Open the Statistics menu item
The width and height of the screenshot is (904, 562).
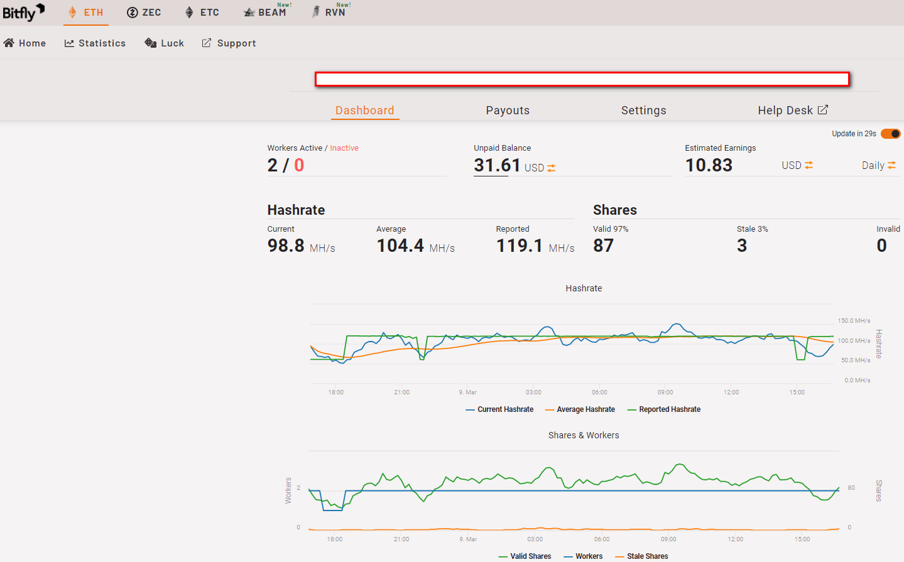[x=95, y=43]
